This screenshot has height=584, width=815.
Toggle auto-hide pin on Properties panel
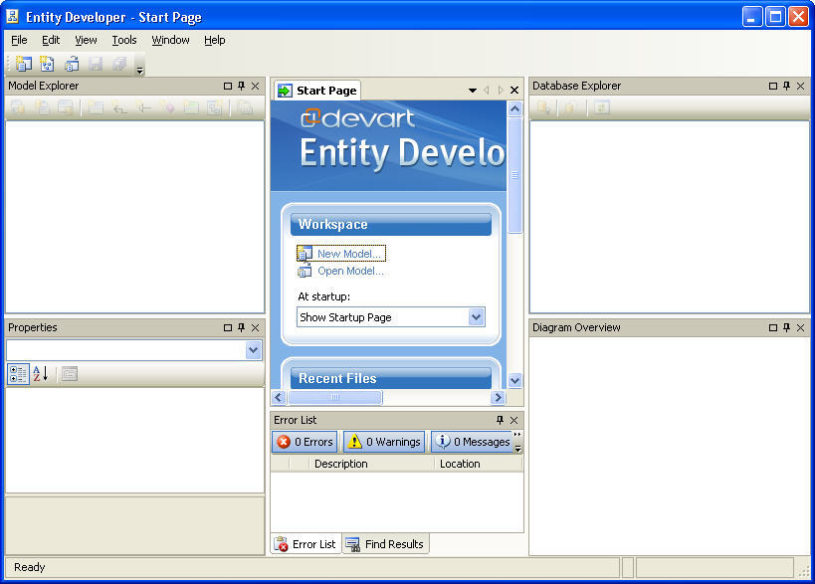(x=241, y=327)
